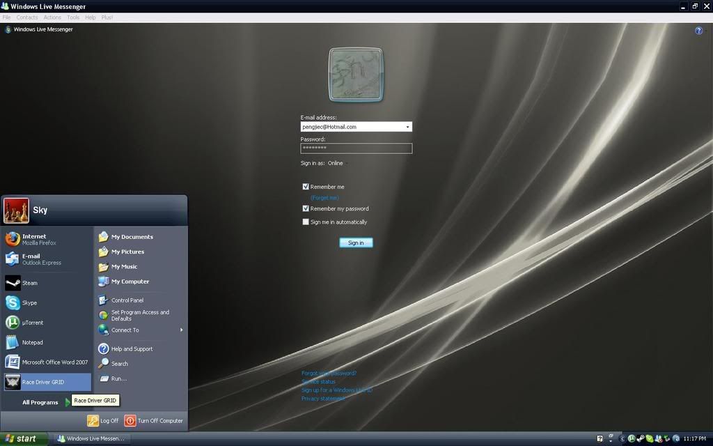This screenshot has width=713, height=446.
Task: Open the Service status link
Action: [x=318, y=382]
